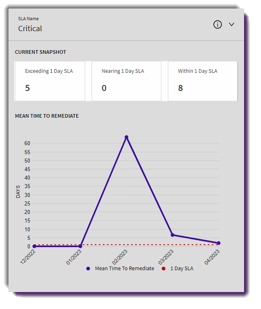This screenshot has width=261, height=309.
Task: Click the DAYS y-axis title
Action: pyautogui.click(x=18, y=192)
